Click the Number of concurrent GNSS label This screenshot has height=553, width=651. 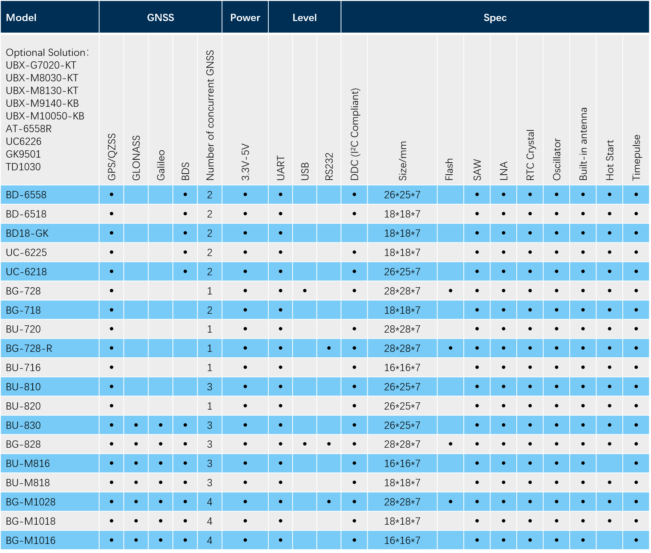[210, 115]
